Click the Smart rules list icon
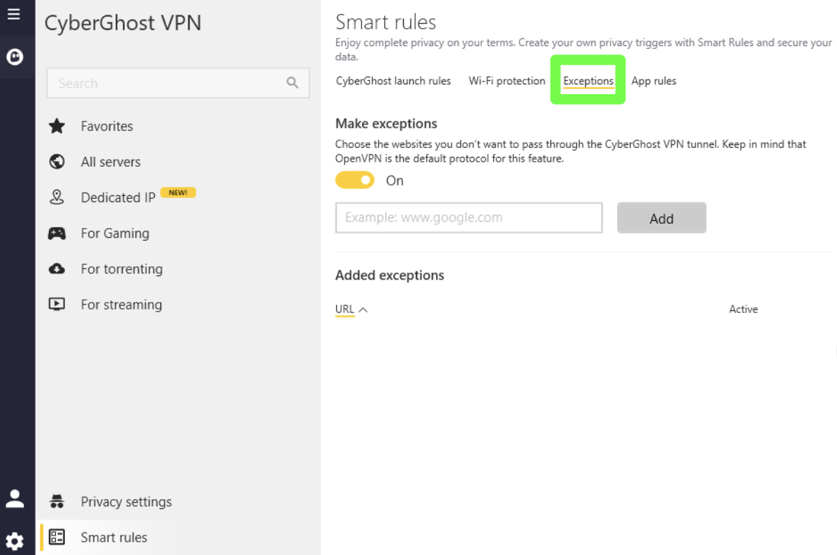The image size is (837, 555). (56, 537)
